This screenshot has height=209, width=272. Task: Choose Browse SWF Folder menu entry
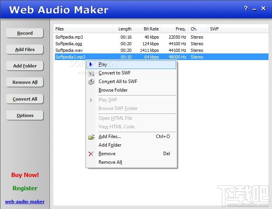tap(131, 108)
